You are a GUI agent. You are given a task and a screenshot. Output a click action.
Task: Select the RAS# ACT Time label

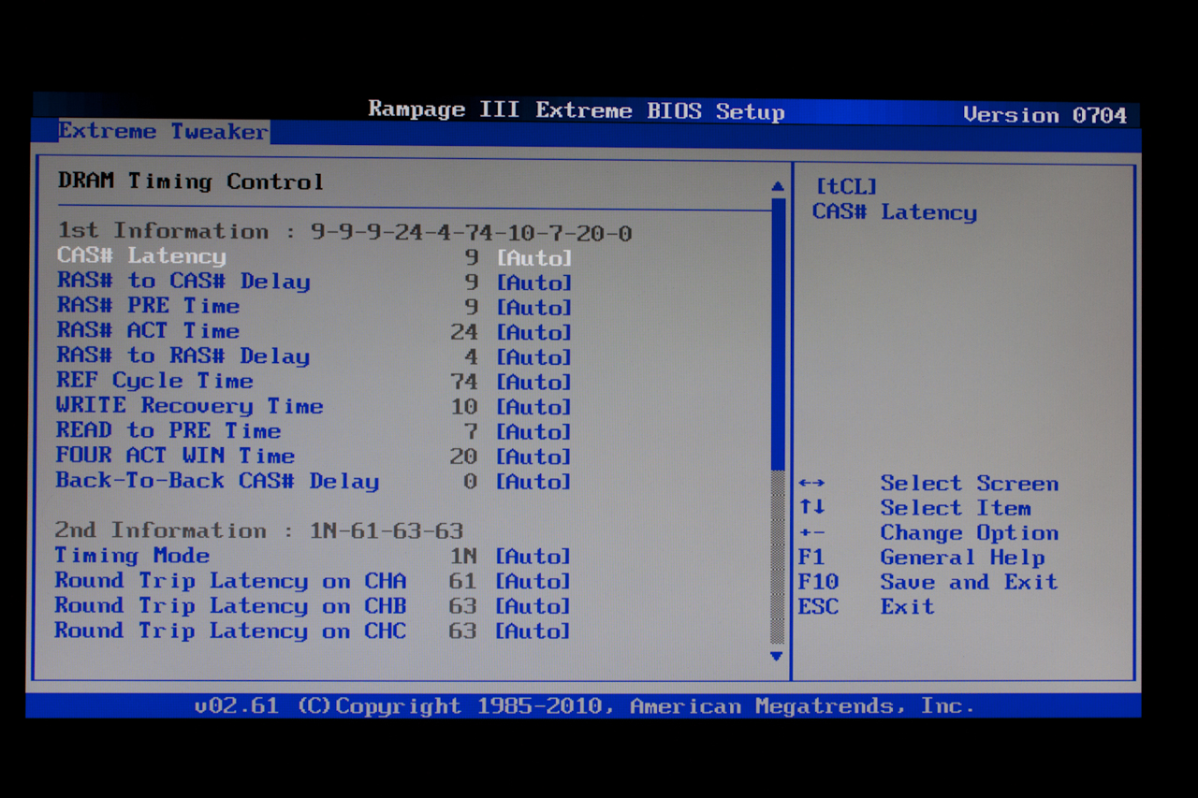click(148, 330)
